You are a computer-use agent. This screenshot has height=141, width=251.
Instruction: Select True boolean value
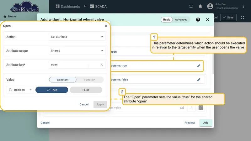pos(52,90)
